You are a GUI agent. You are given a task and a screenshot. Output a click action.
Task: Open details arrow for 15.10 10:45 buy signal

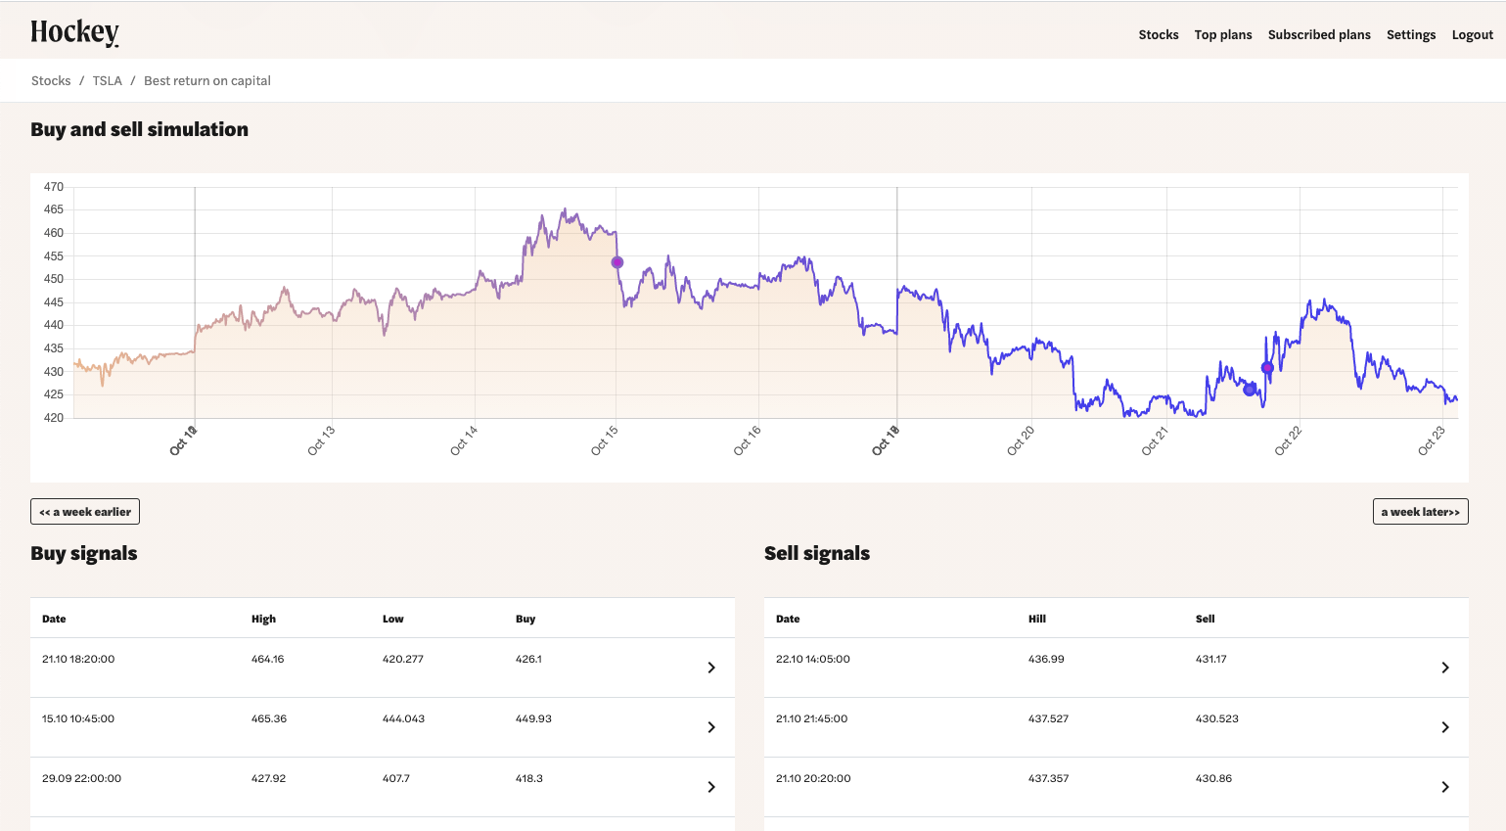(x=711, y=727)
